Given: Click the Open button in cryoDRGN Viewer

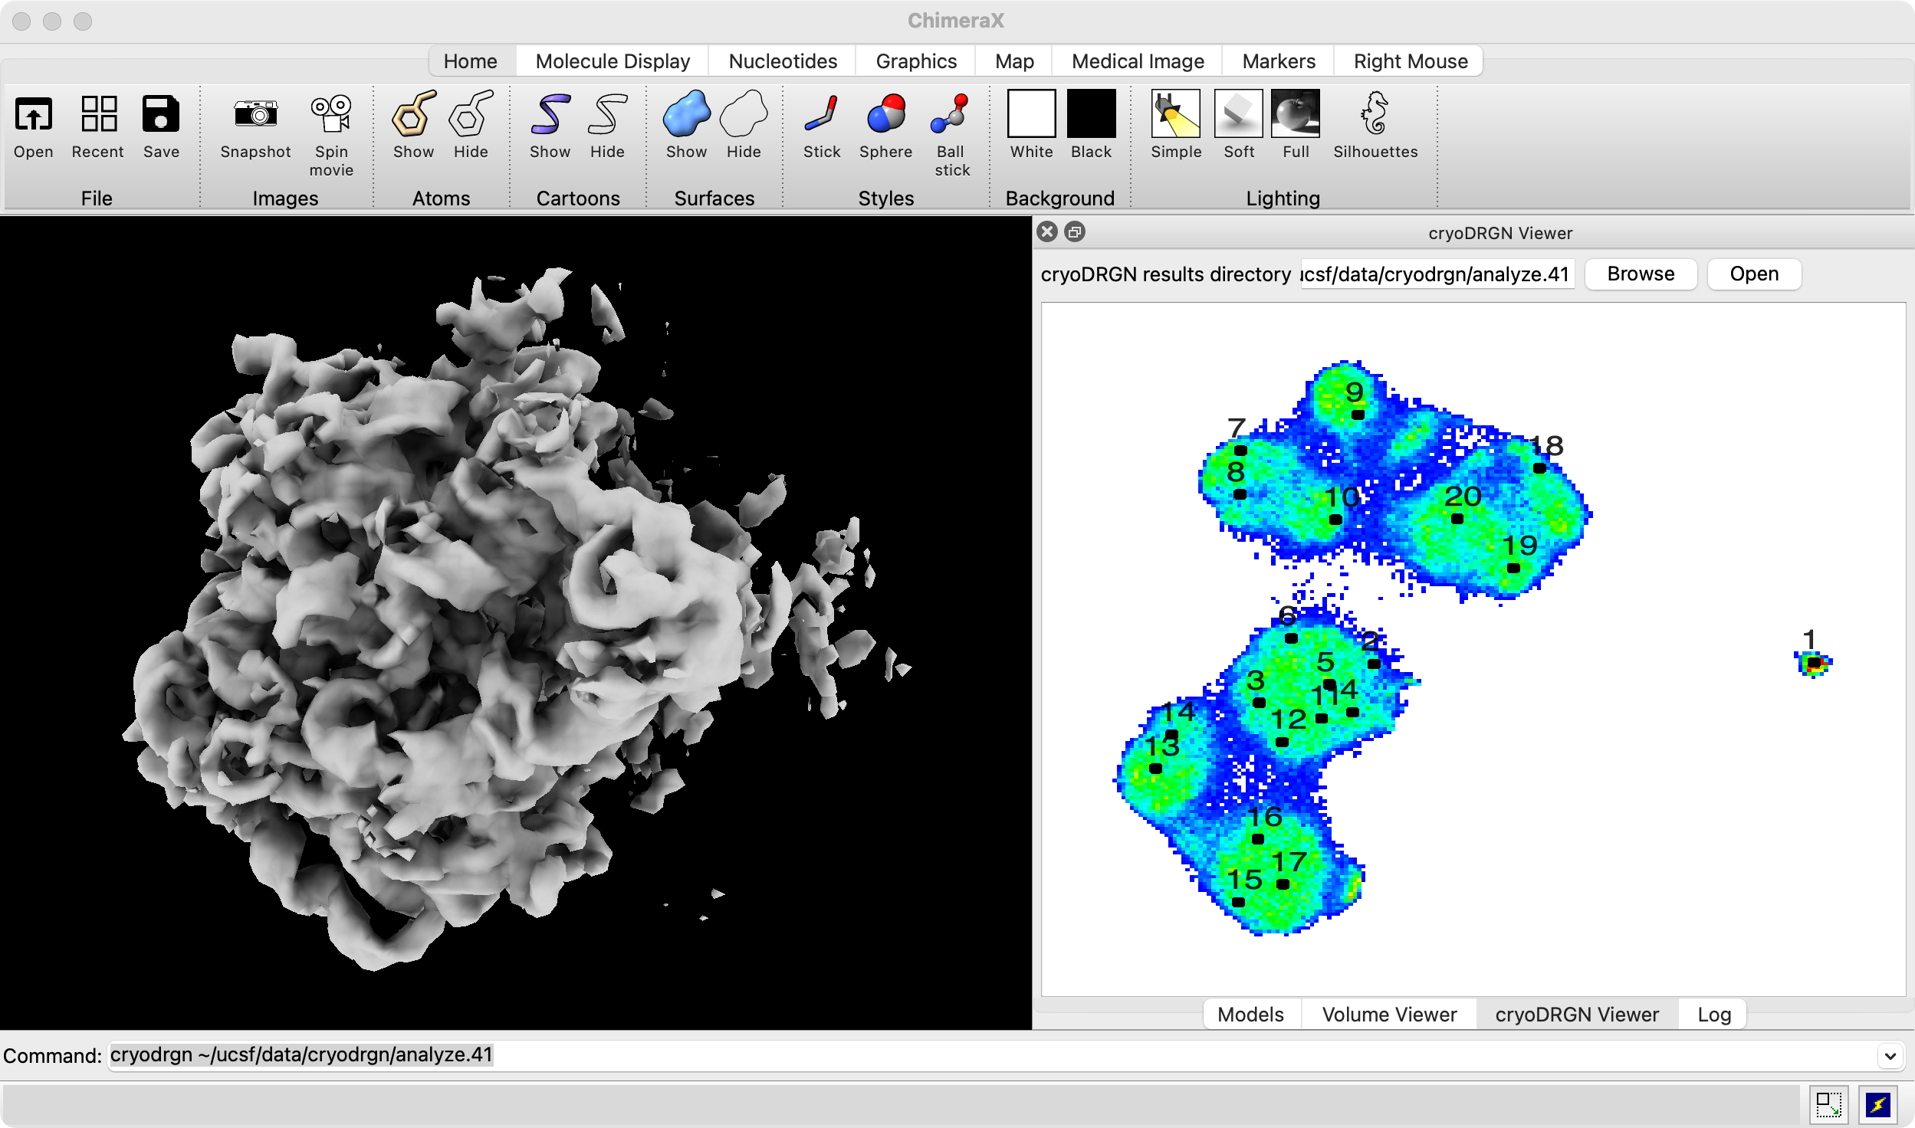Looking at the screenshot, I should [1753, 274].
